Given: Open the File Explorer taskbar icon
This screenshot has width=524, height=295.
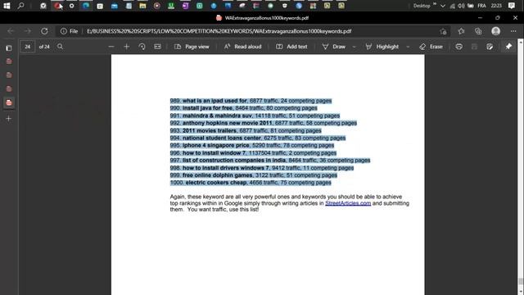Looking at the screenshot, I should click(142, 6).
